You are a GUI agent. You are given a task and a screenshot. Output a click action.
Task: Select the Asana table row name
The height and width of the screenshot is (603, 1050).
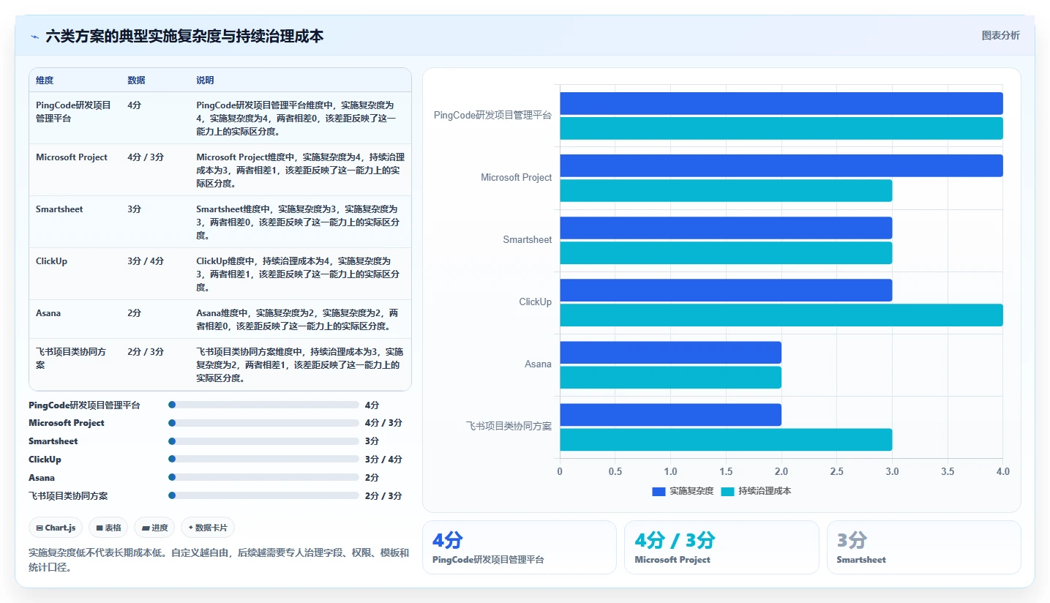pos(48,313)
